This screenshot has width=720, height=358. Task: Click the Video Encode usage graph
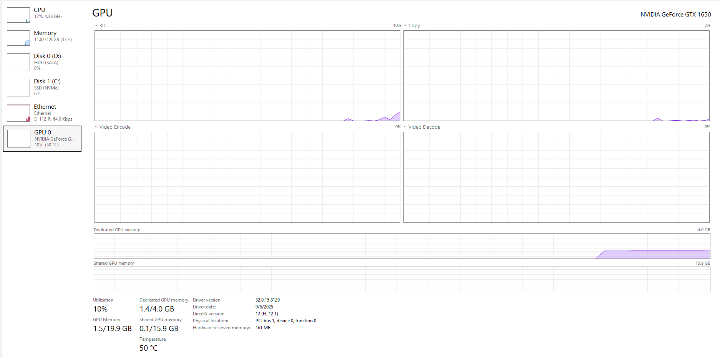point(247,177)
